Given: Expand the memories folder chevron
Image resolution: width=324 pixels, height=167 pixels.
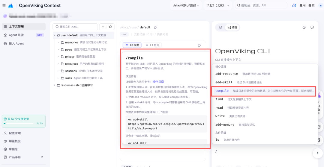Looking at the screenshot, I should point(58,42).
